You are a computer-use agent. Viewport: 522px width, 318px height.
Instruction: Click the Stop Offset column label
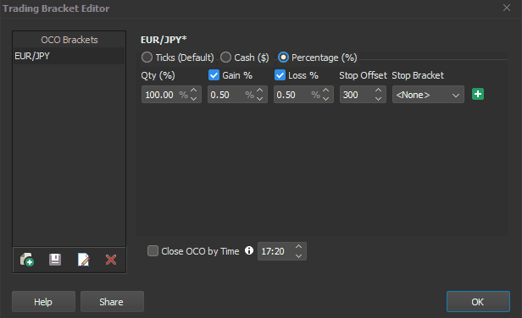pyautogui.click(x=363, y=75)
